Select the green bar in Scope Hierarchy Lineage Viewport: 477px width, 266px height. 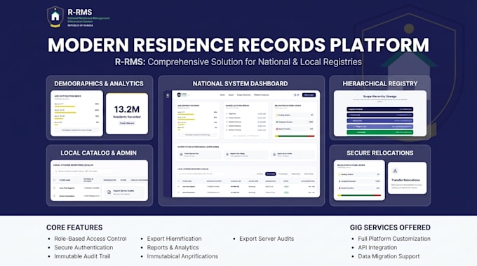(379, 132)
